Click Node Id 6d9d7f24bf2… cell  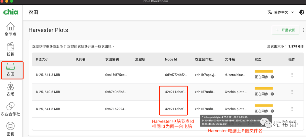tap(176, 75)
